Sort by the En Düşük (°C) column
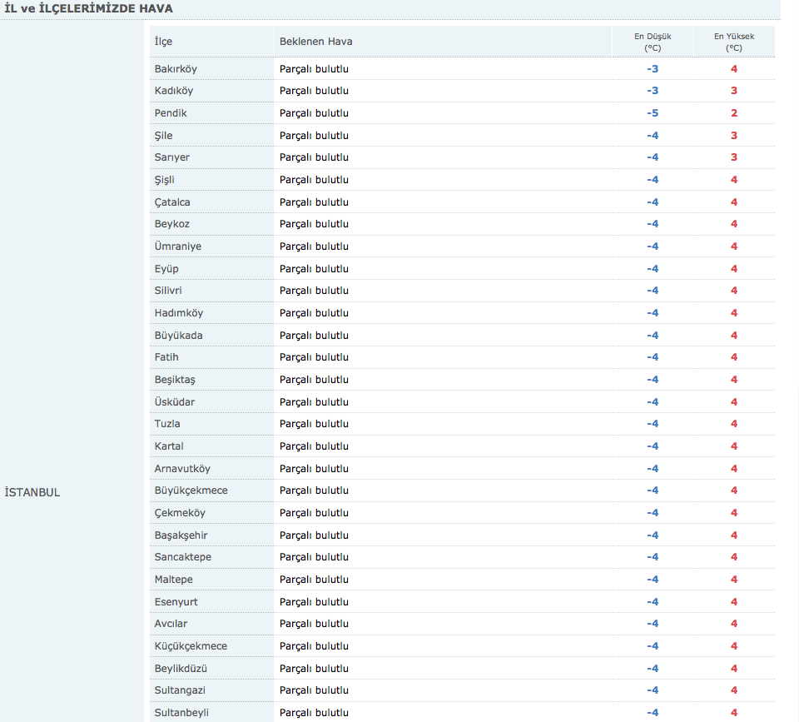Screen dimensions: 799x722 click(x=652, y=40)
